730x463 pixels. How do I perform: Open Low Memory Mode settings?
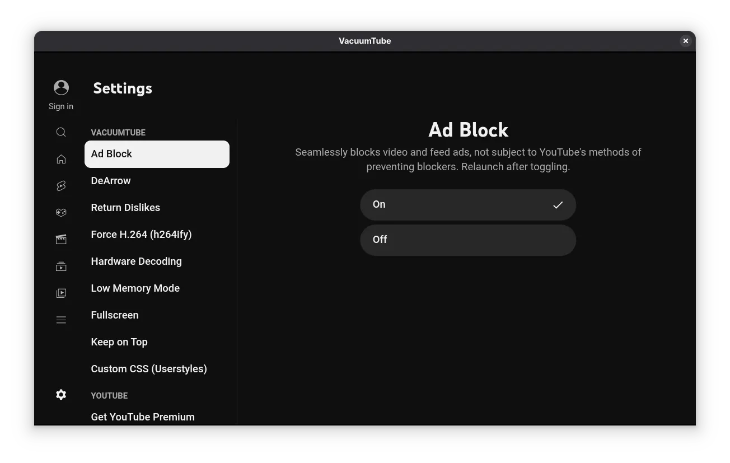click(135, 288)
